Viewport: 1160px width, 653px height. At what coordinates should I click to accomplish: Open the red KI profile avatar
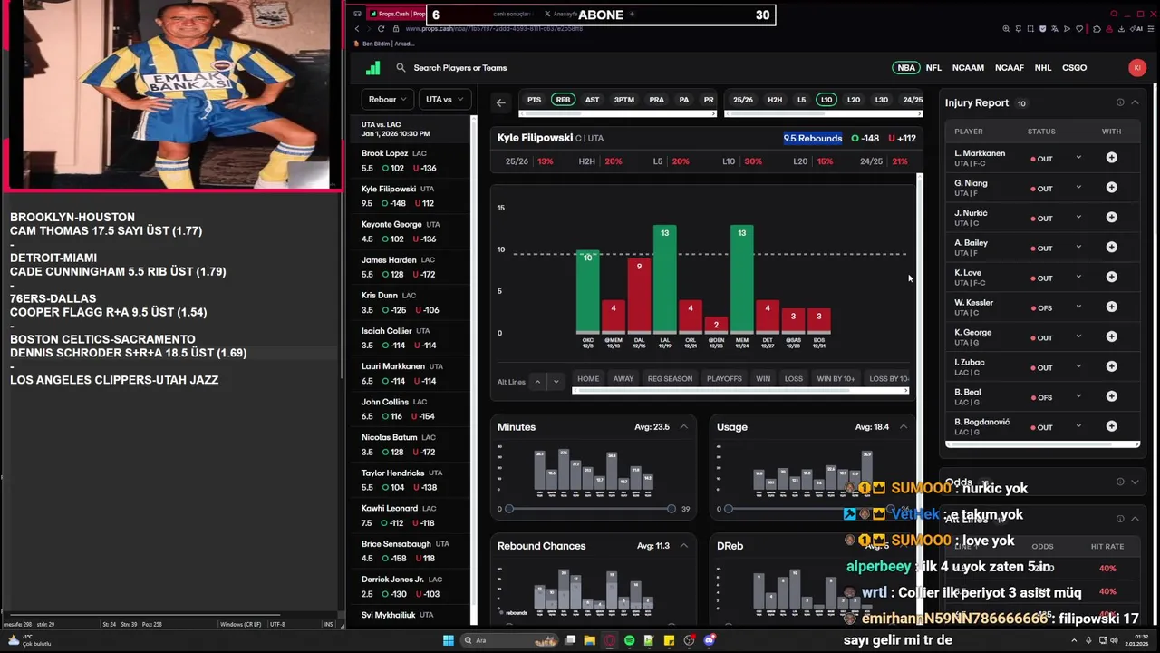1137,67
